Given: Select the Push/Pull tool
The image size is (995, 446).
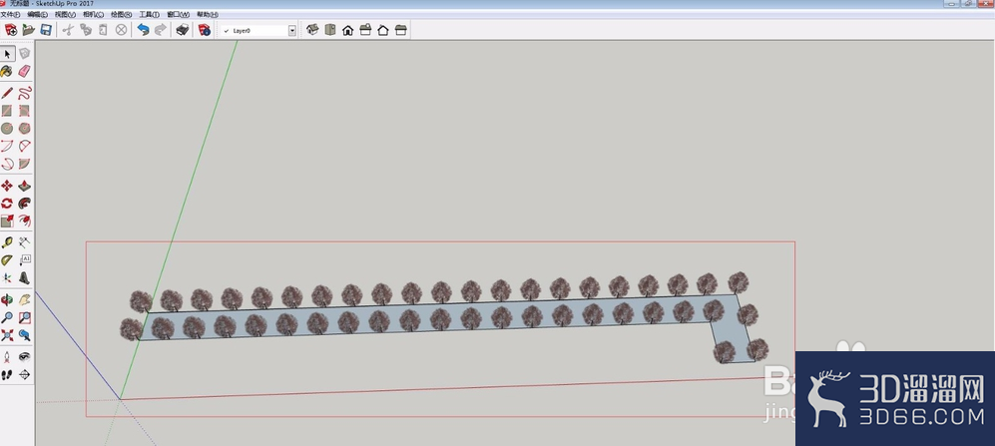Looking at the screenshot, I should tap(24, 186).
